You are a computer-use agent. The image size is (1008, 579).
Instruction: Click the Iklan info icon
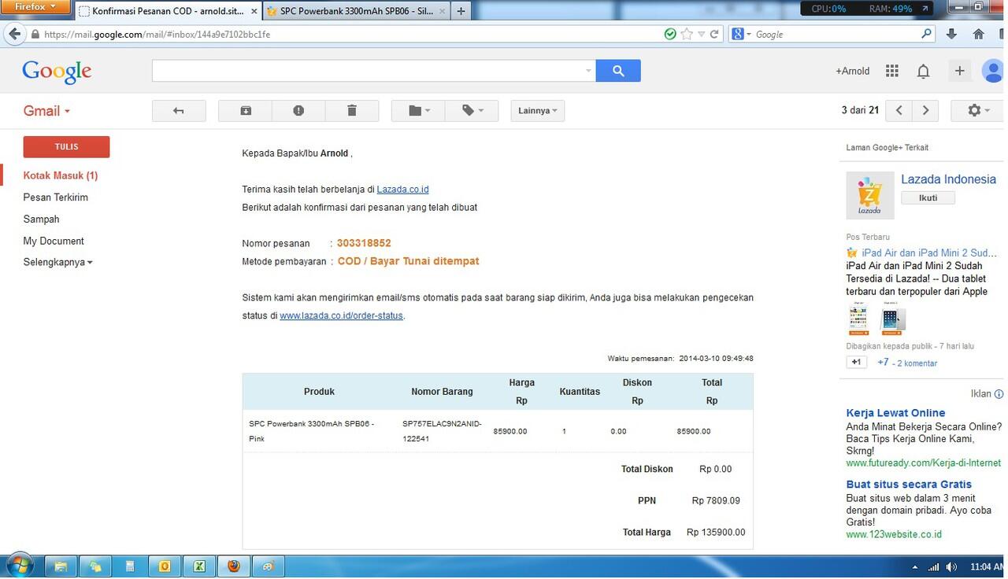click(999, 394)
